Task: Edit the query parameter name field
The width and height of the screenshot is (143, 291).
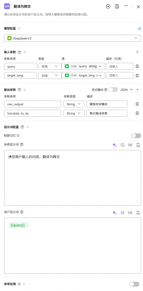Action: pyautogui.click(x=21, y=66)
